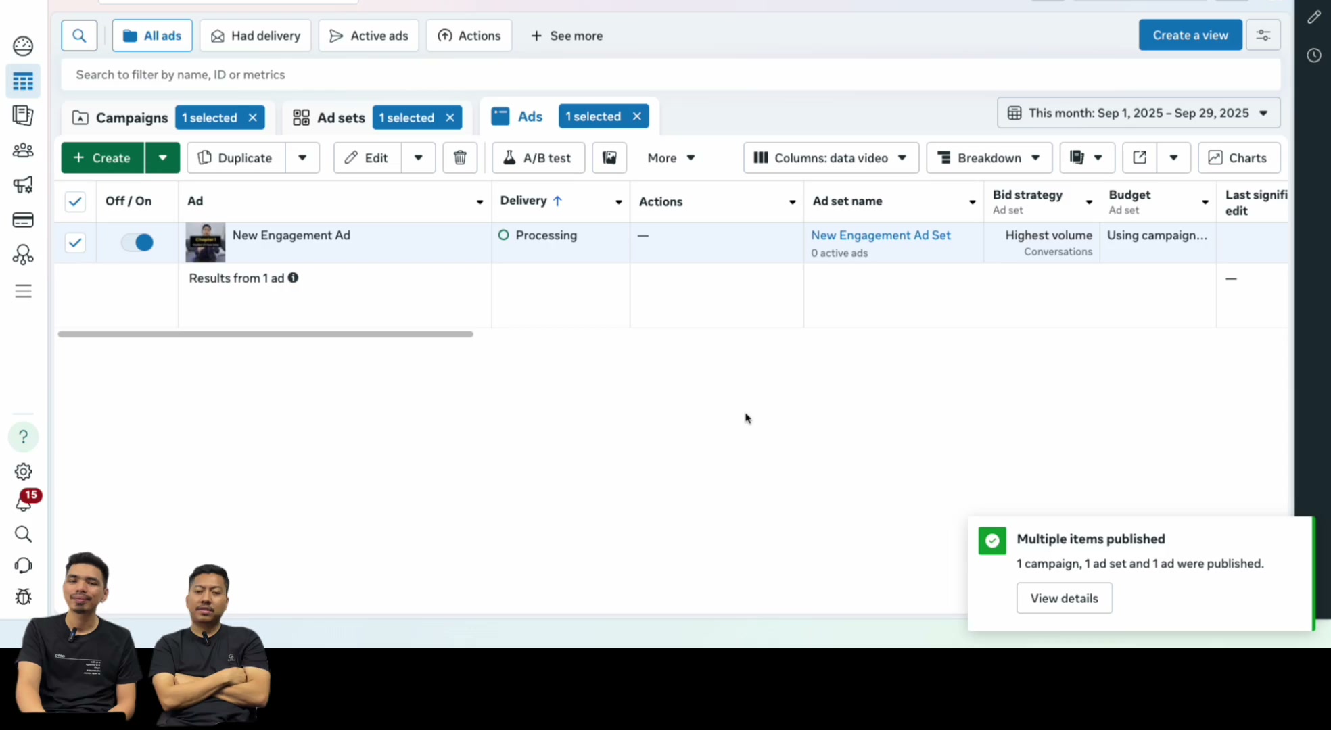Click the New Engagement Ad thumbnail
Screen dimensions: 1331x730
[x=206, y=243]
